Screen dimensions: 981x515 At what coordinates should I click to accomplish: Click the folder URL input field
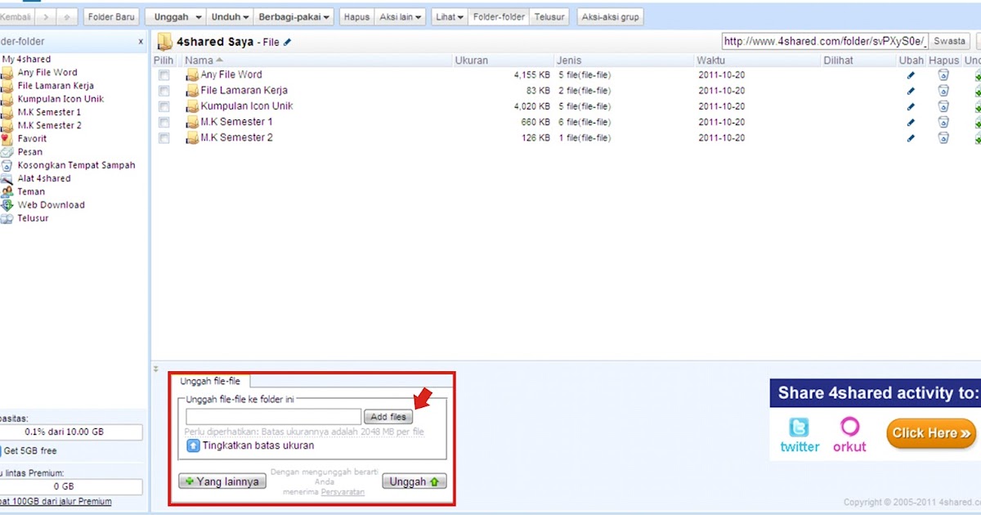[825, 41]
